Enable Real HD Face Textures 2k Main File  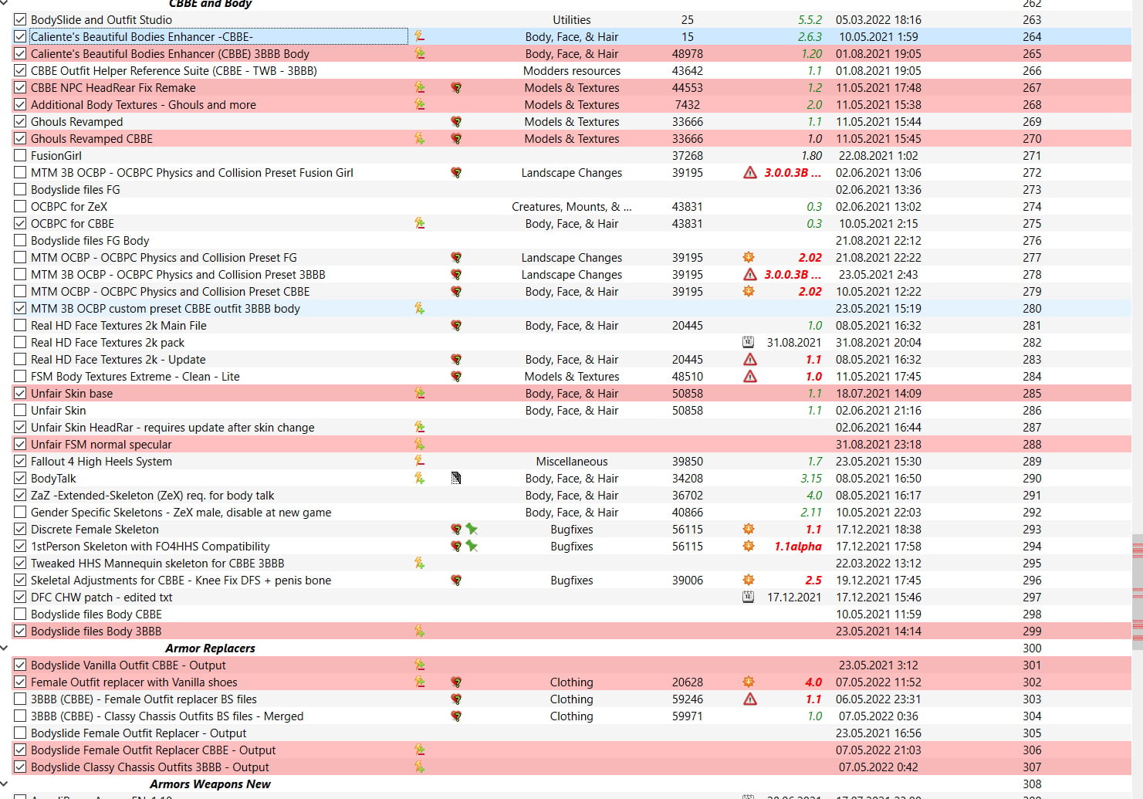20,325
